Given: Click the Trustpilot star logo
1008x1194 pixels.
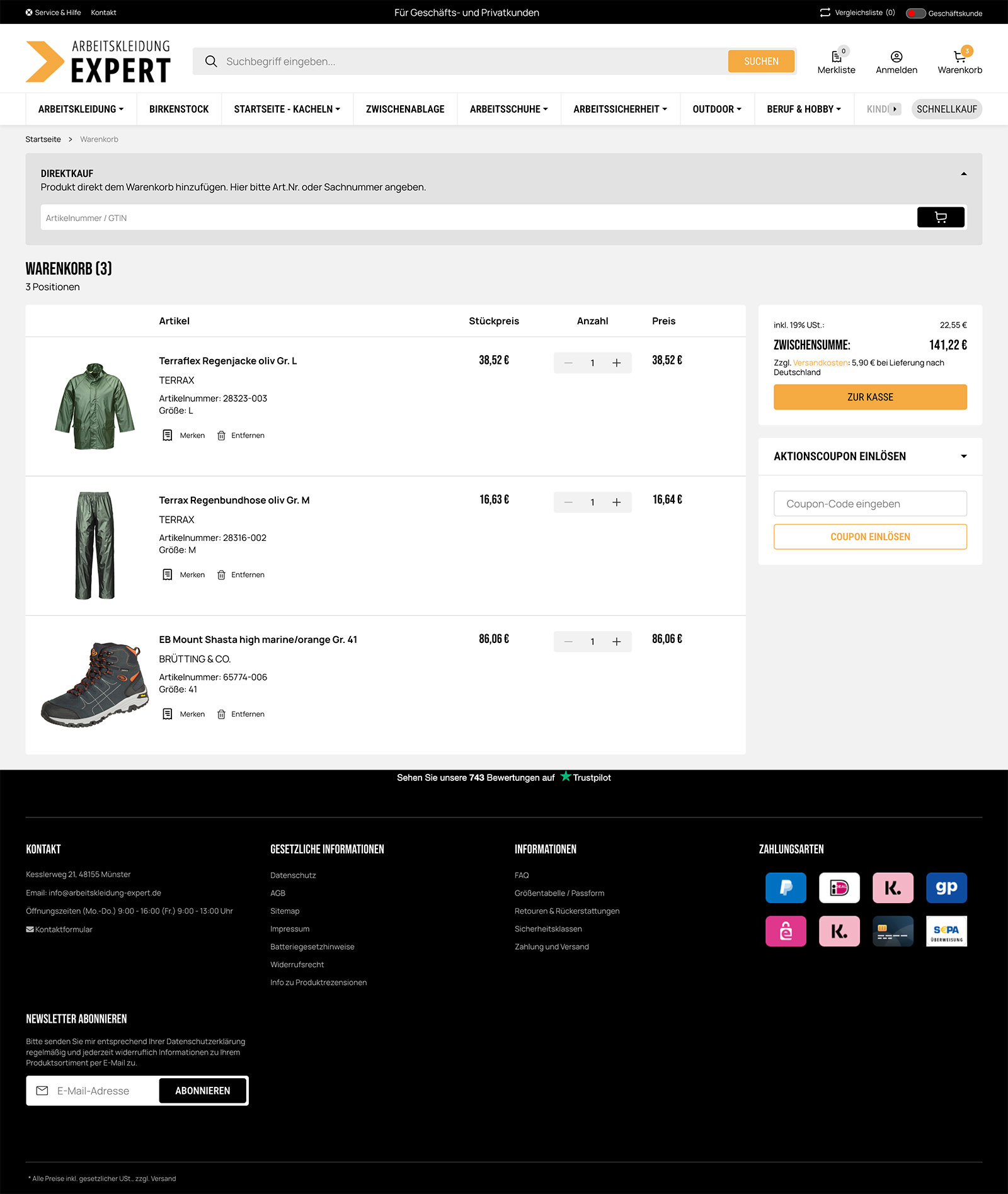Looking at the screenshot, I should point(566,776).
